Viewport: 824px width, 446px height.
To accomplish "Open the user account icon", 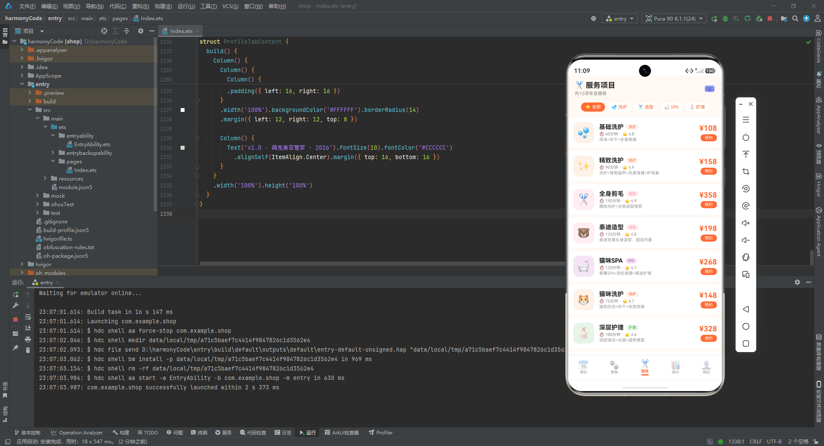I will [818, 18].
